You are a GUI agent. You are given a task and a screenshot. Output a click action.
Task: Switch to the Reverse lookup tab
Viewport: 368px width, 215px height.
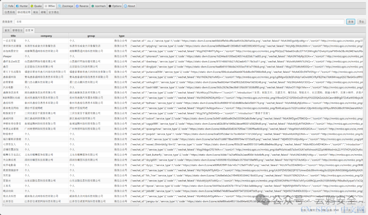click(82, 6)
